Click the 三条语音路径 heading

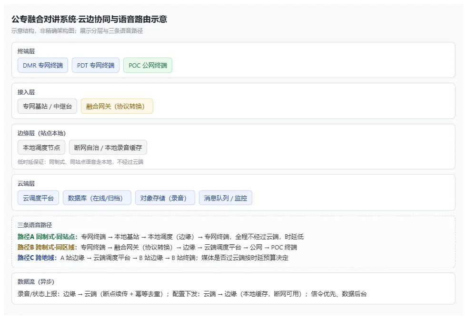[x=35, y=225]
